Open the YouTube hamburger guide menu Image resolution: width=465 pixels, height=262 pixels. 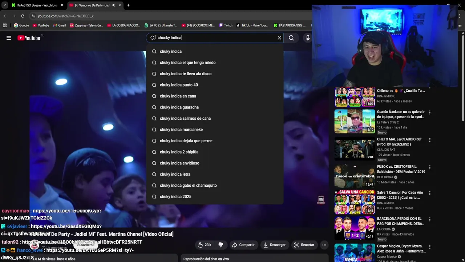pyautogui.click(x=9, y=38)
